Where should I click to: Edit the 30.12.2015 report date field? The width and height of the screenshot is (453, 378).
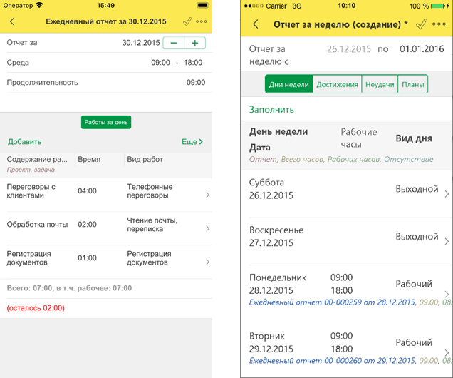140,43
